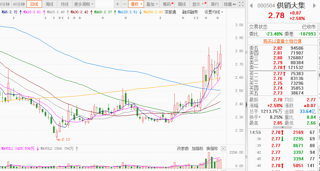Click the 卖一 2.78 order row

(282, 67)
